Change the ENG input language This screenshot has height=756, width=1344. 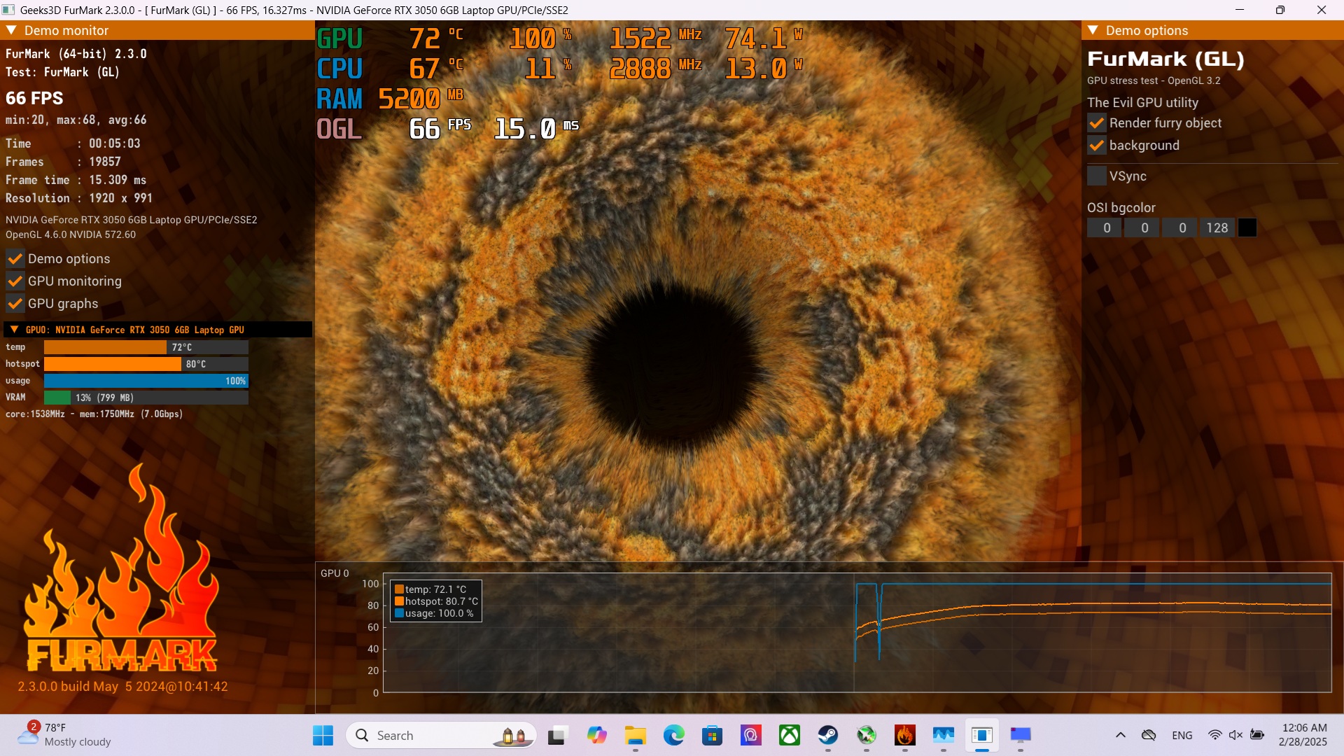[x=1182, y=736]
